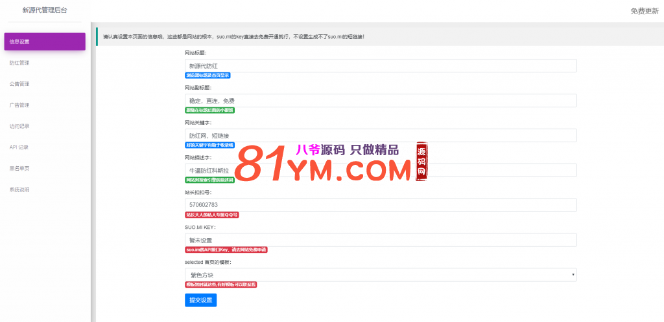This screenshot has width=664, height=322.
Task: Open 系统说明 in the sidebar
Action: click(x=19, y=189)
